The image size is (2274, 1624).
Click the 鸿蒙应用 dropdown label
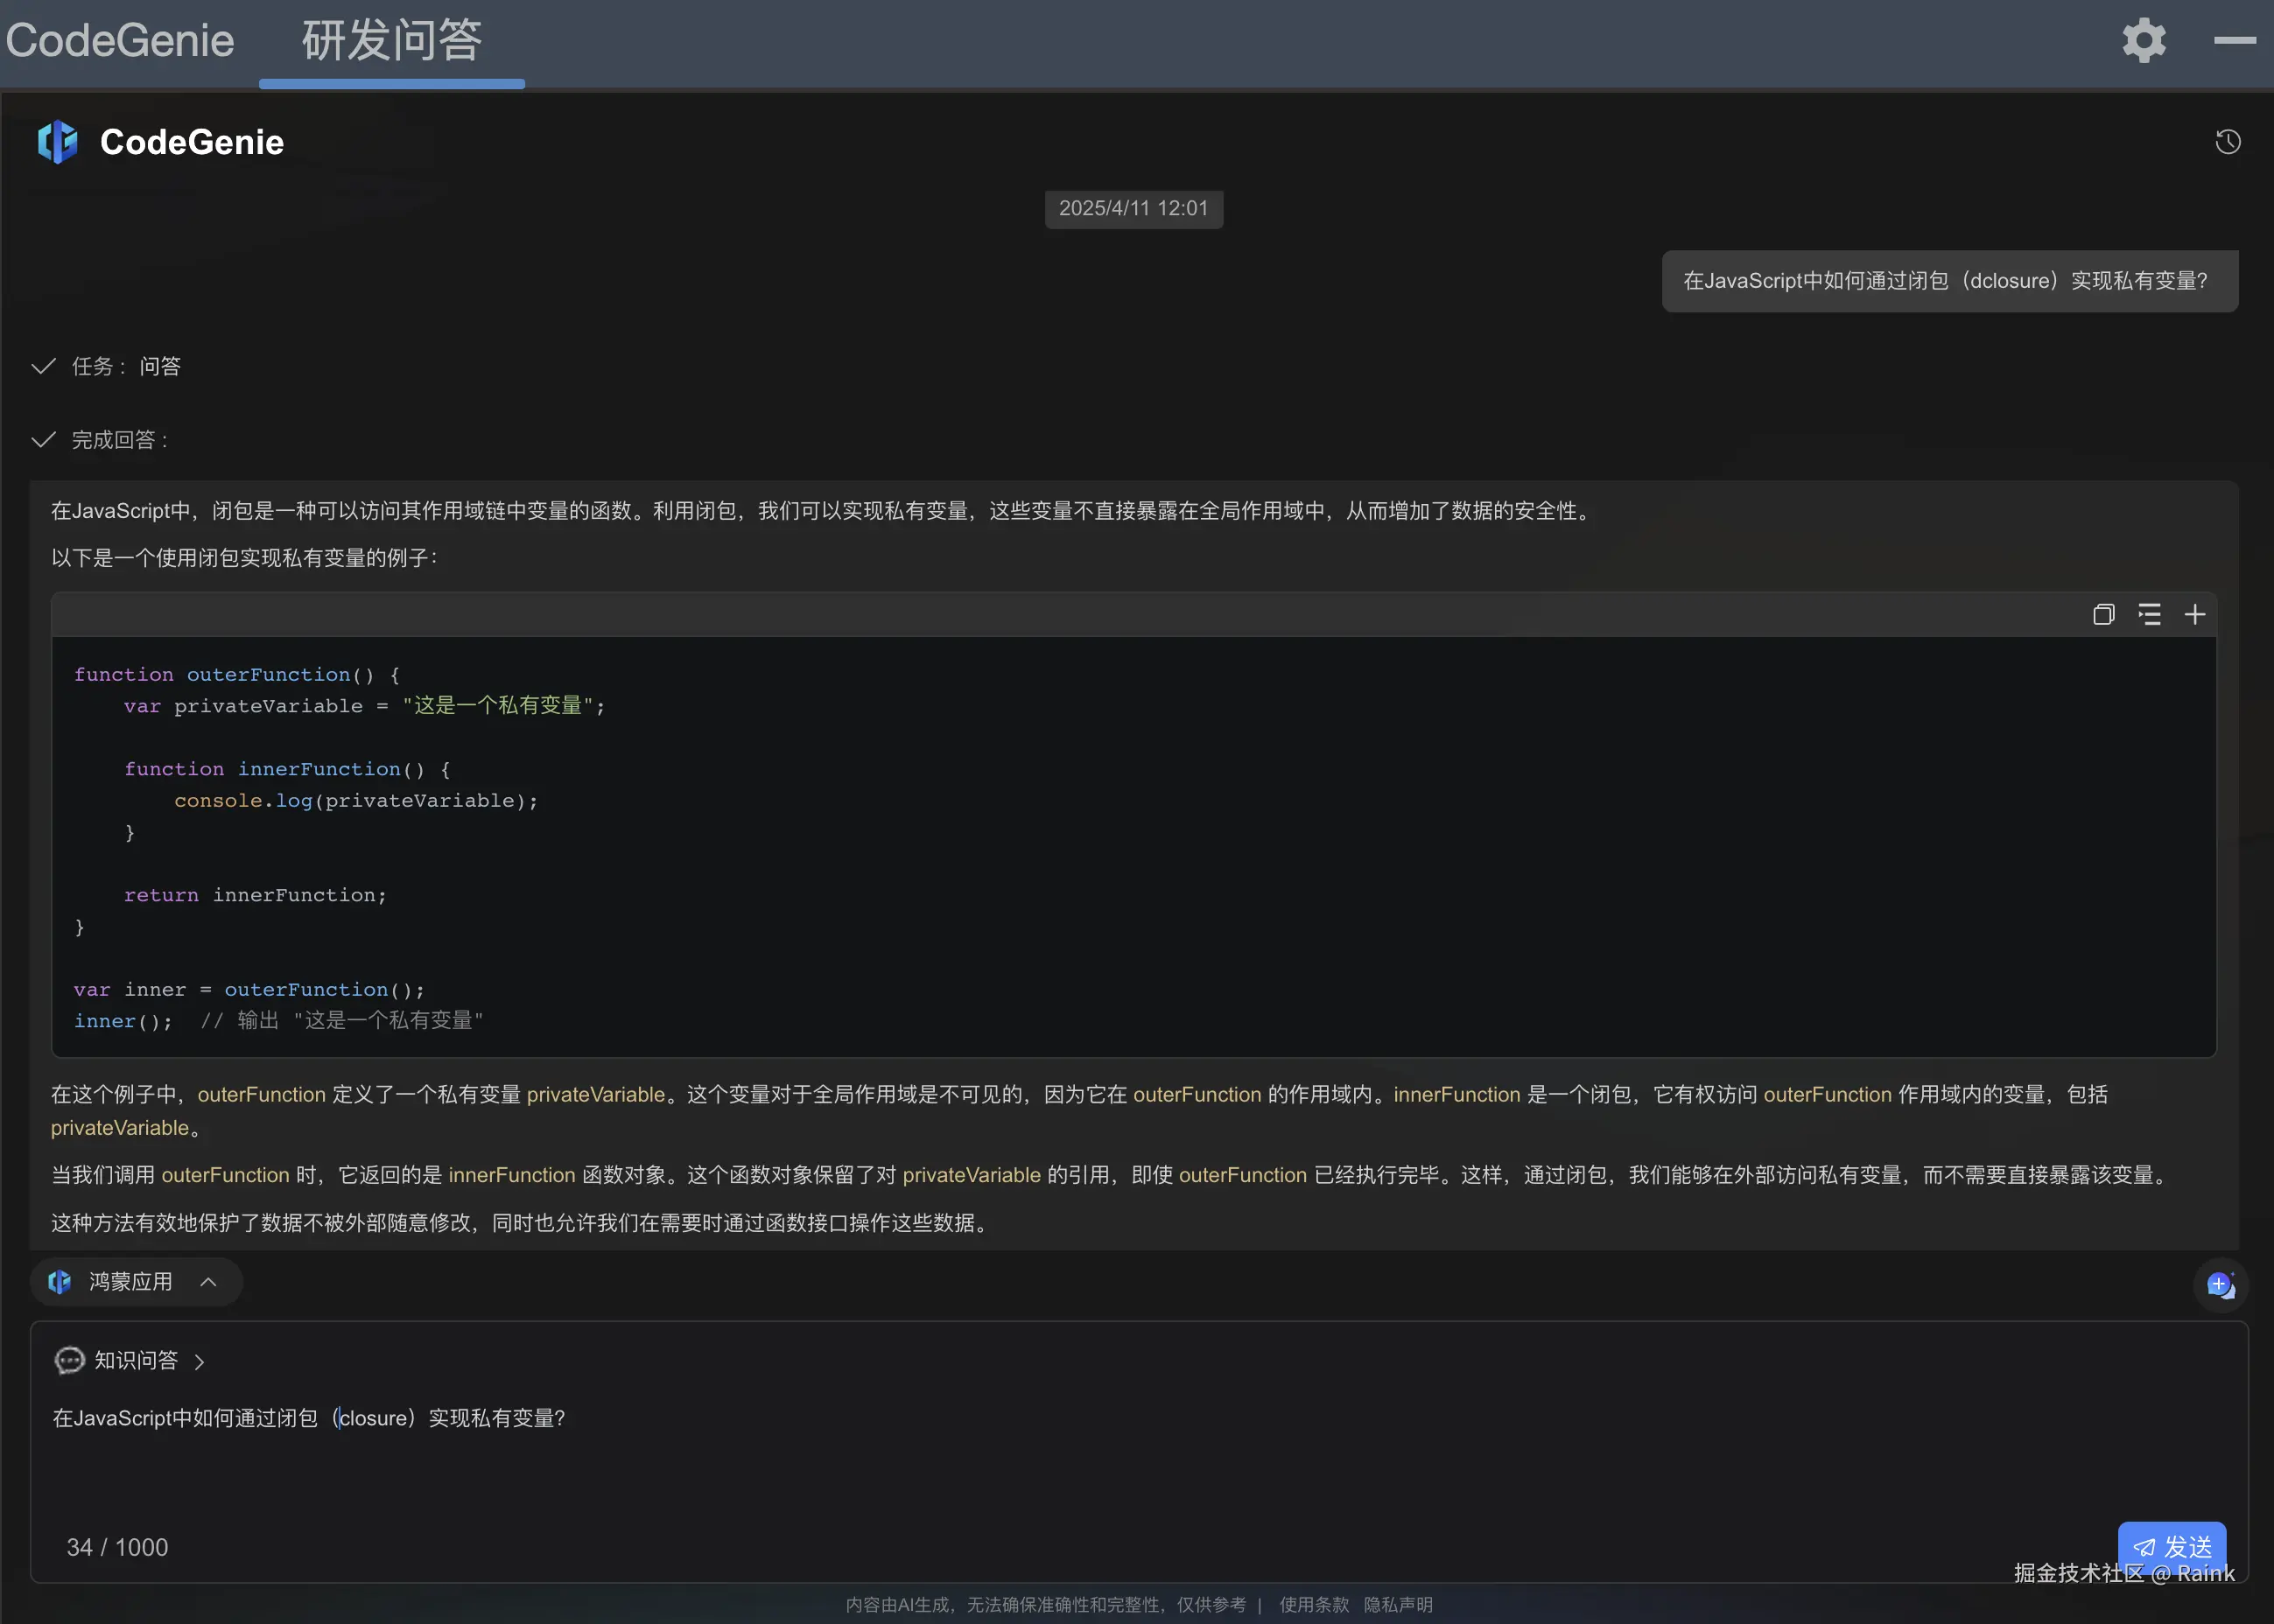point(130,1282)
